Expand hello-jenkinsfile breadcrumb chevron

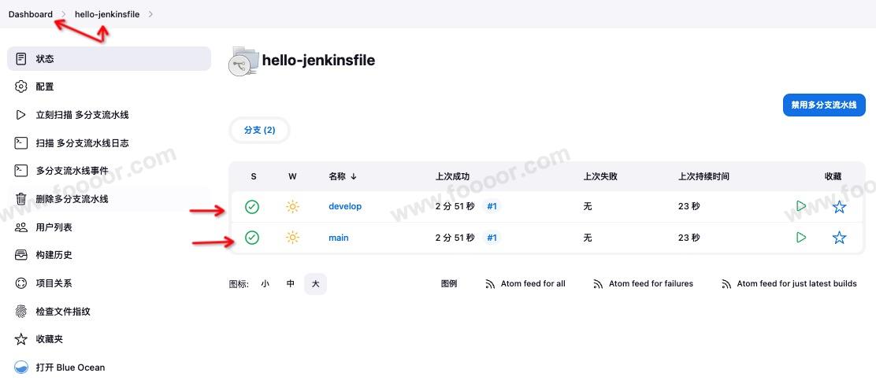click(x=150, y=14)
